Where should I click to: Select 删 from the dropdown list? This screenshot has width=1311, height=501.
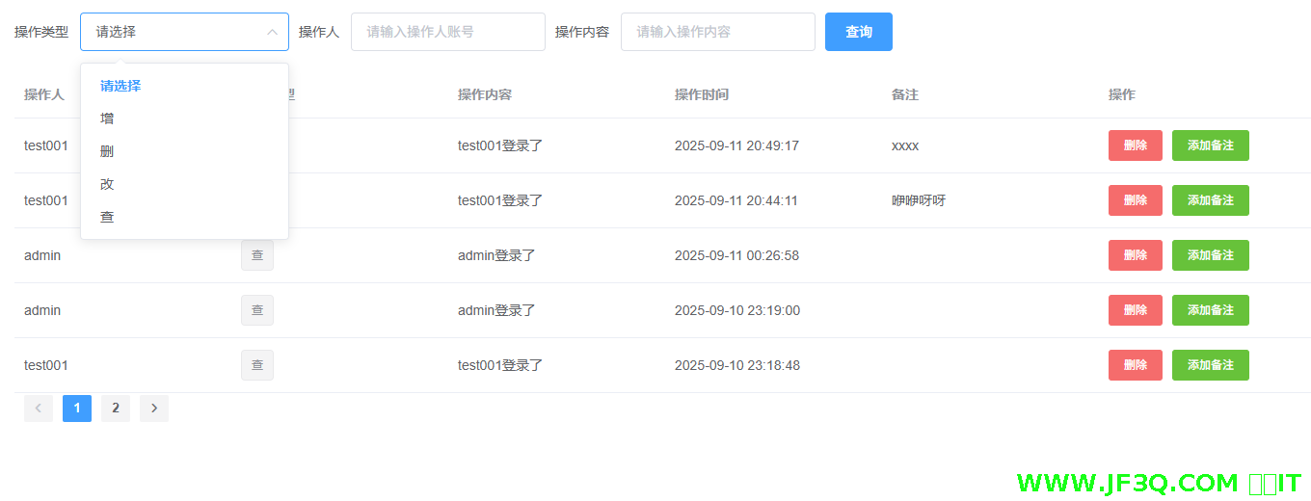107,151
